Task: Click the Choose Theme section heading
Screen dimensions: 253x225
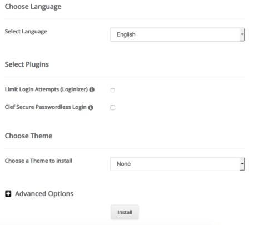Action: coord(28,136)
